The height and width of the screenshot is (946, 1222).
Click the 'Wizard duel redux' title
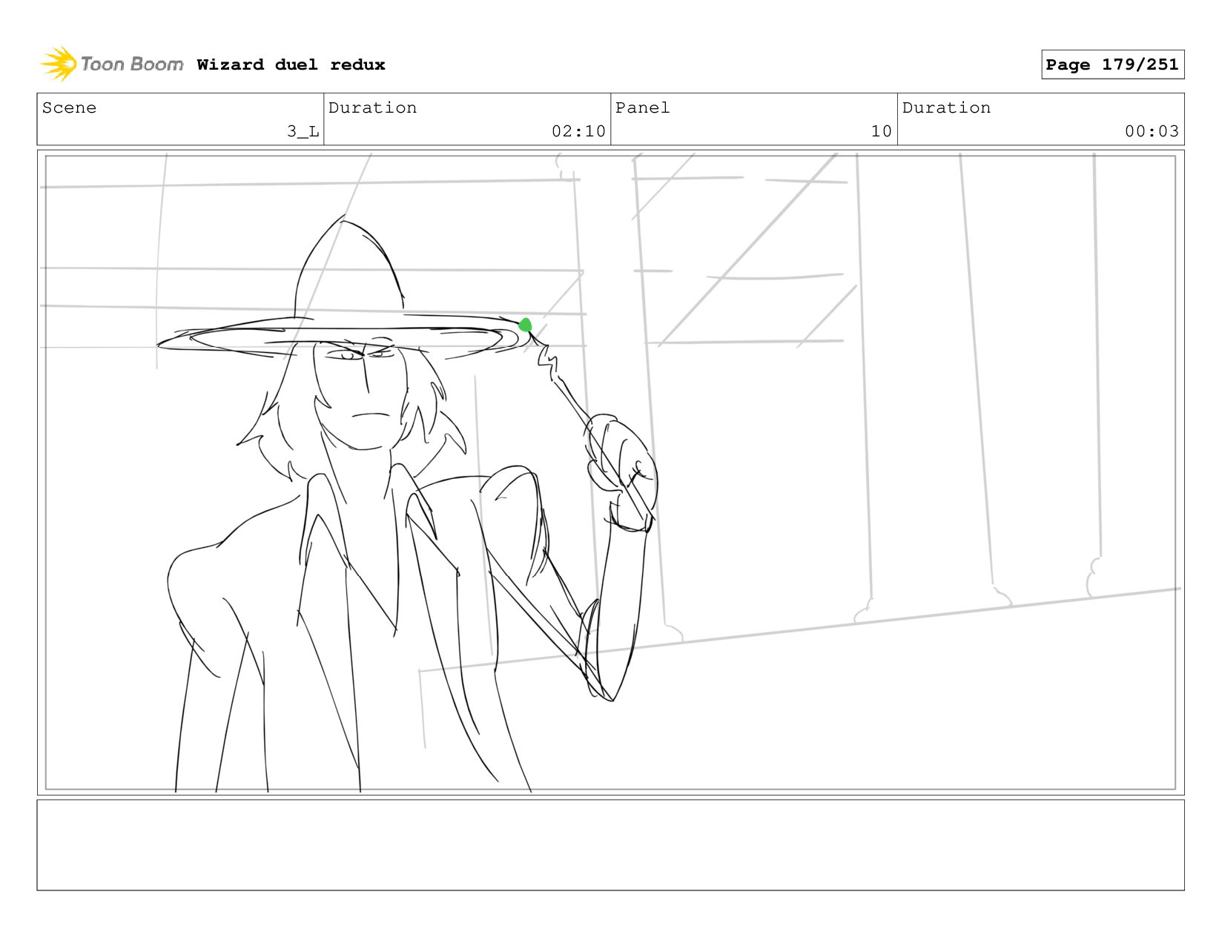click(291, 64)
